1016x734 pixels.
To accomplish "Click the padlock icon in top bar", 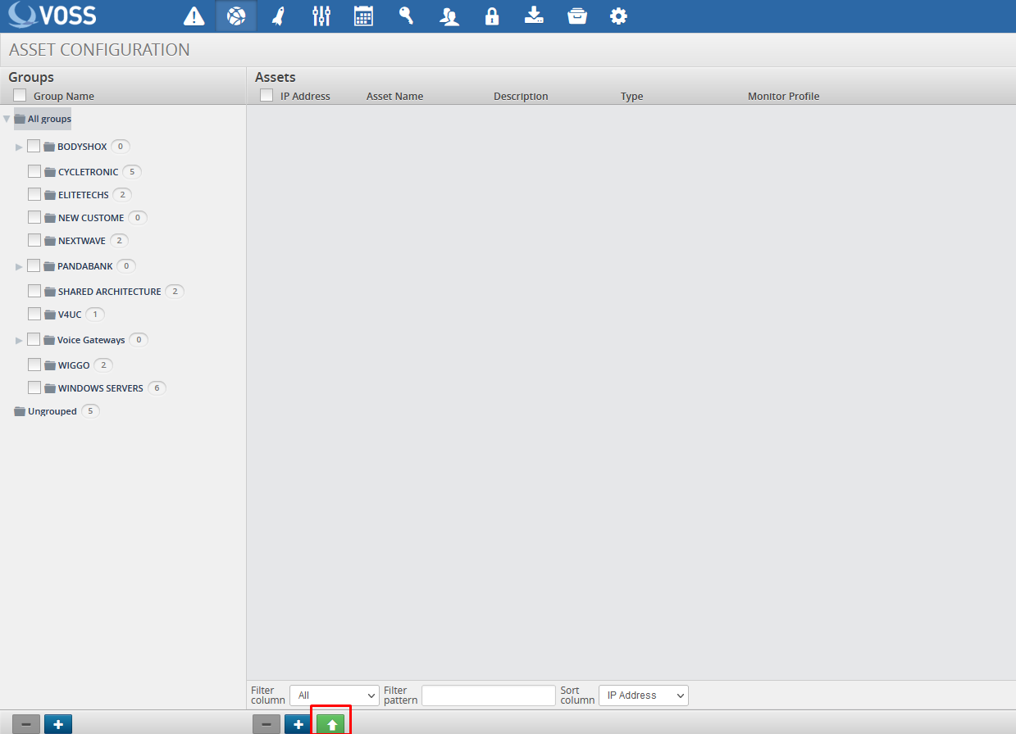I will pyautogui.click(x=492, y=16).
